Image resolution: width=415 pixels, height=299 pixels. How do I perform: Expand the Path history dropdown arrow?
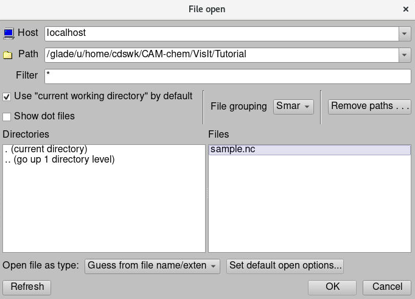coord(405,55)
